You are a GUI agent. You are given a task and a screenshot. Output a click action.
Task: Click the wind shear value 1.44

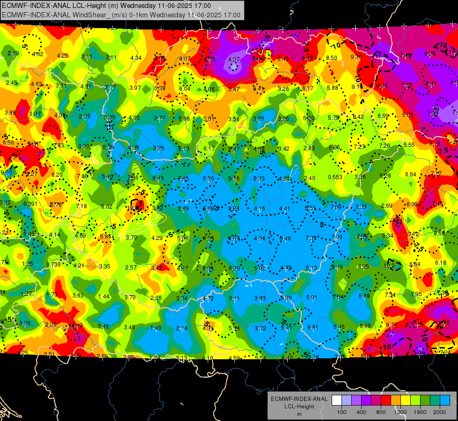point(104,297)
